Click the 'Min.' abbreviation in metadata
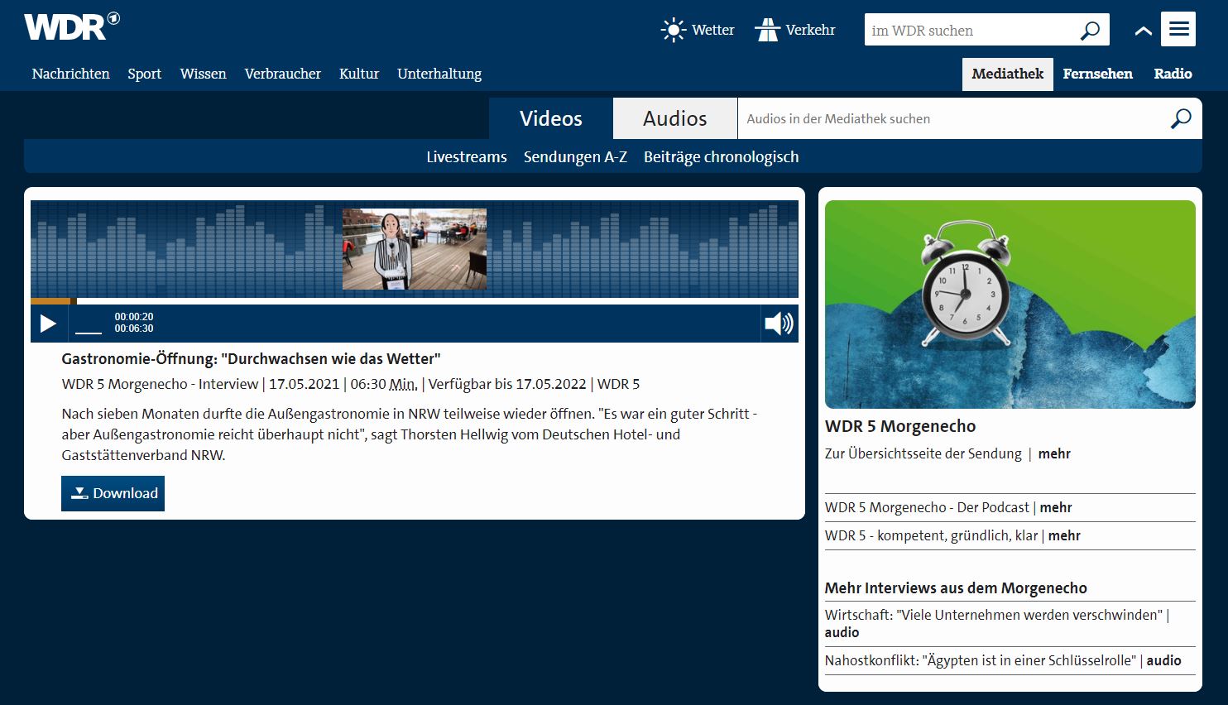Screen dimensions: 1228x705 [403, 384]
